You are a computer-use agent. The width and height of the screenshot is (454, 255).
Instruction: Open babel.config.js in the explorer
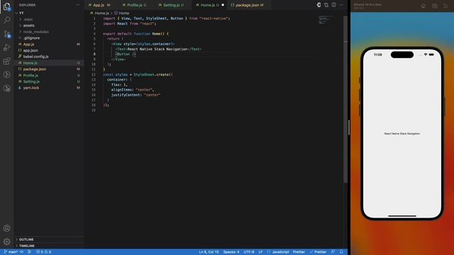tap(35, 57)
